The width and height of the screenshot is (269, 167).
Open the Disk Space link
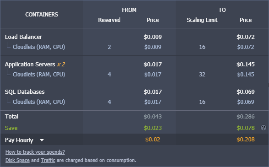point(17,160)
